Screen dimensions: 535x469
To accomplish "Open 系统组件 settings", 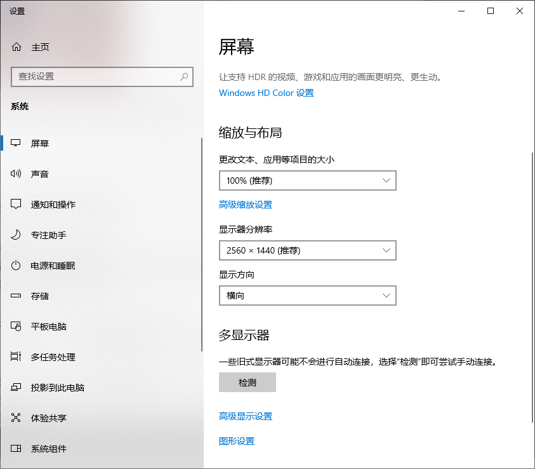I will tap(48, 448).
